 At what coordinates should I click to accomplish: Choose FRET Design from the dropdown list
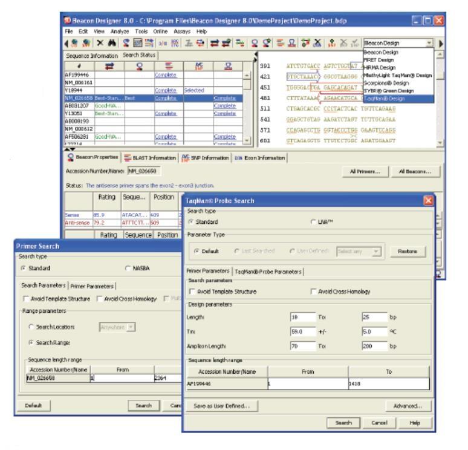(x=398, y=60)
